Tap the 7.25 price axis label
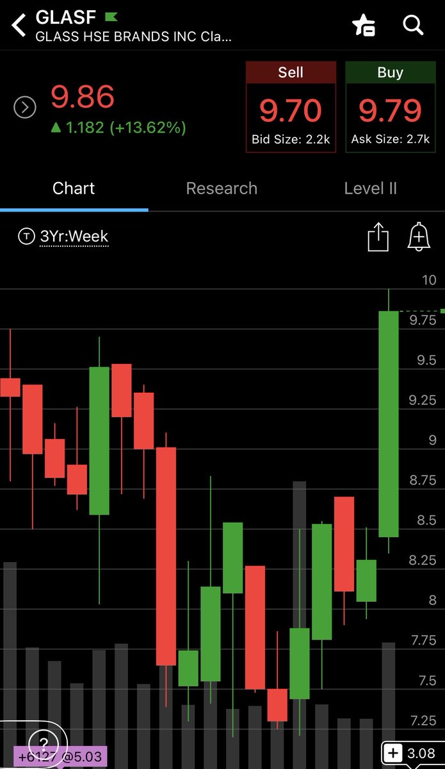Image resolution: width=445 pixels, height=769 pixels. pyautogui.click(x=423, y=720)
